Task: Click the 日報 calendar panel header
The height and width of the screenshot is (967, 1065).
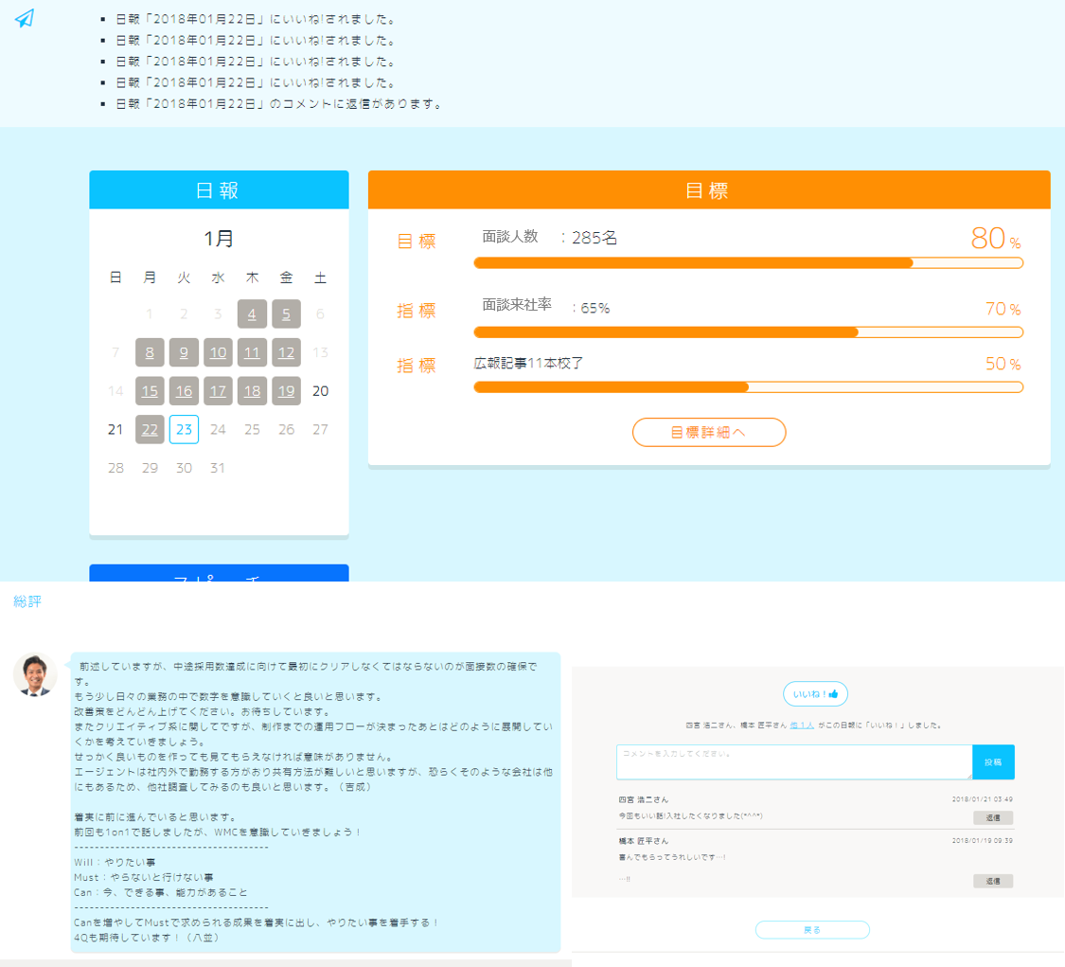Action: (x=219, y=189)
